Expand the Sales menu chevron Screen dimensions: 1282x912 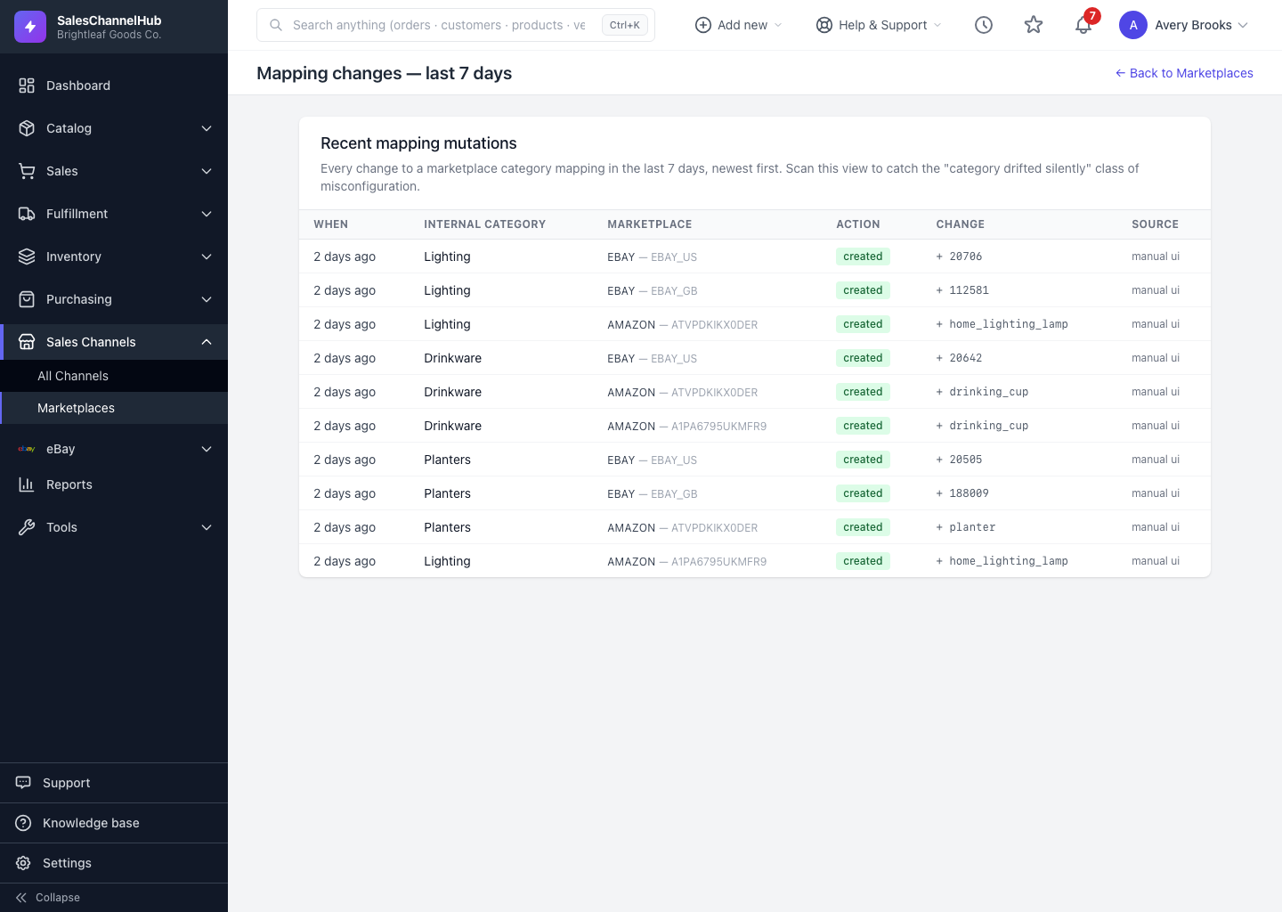[207, 171]
